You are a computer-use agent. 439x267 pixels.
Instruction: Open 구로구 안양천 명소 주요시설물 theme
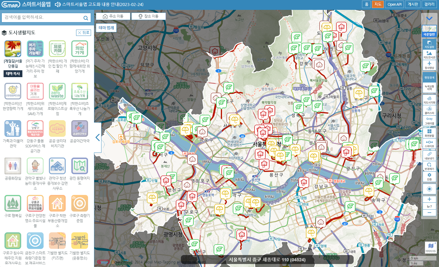tap(35, 203)
